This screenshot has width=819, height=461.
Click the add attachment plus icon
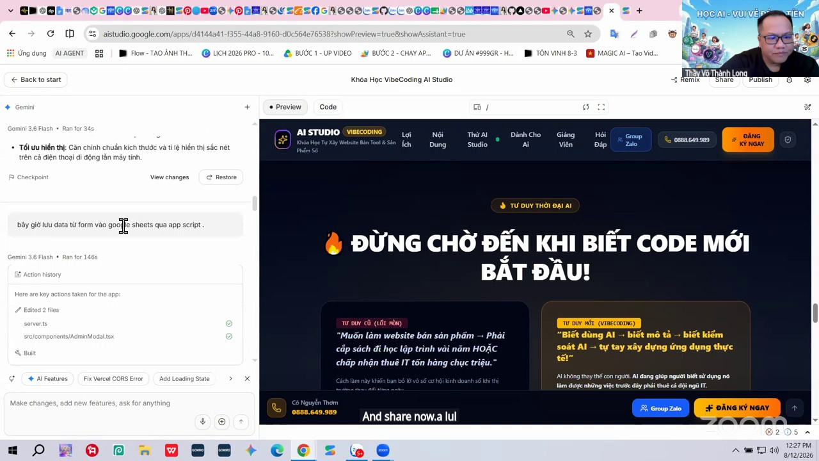coord(221,421)
